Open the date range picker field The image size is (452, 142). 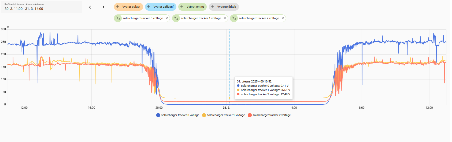(x=42, y=7)
